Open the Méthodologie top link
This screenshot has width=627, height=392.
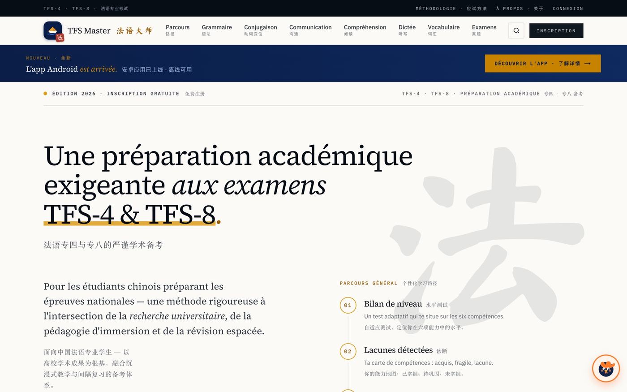[451, 9]
